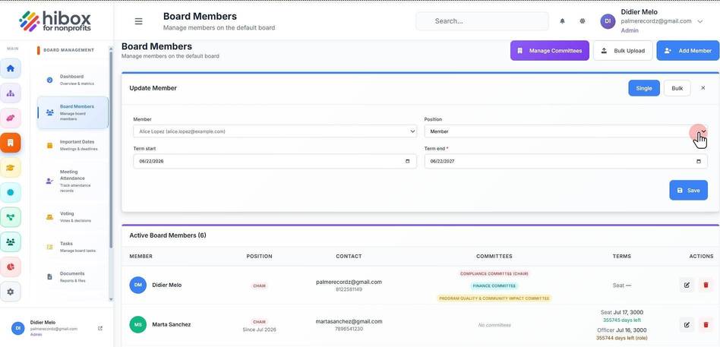The width and height of the screenshot is (720, 347).
Task: Open the calendar picker in Term start
Action: [407, 162]
